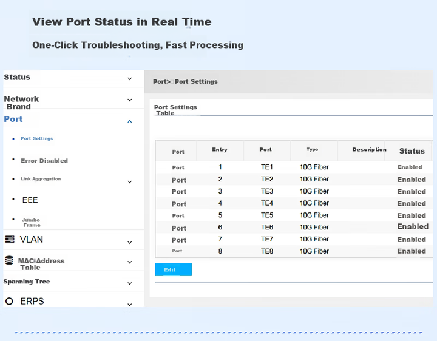Viewport: 437px width, 341px height.
Task: Select the TE8 port cell
Action: coord(266,251)
